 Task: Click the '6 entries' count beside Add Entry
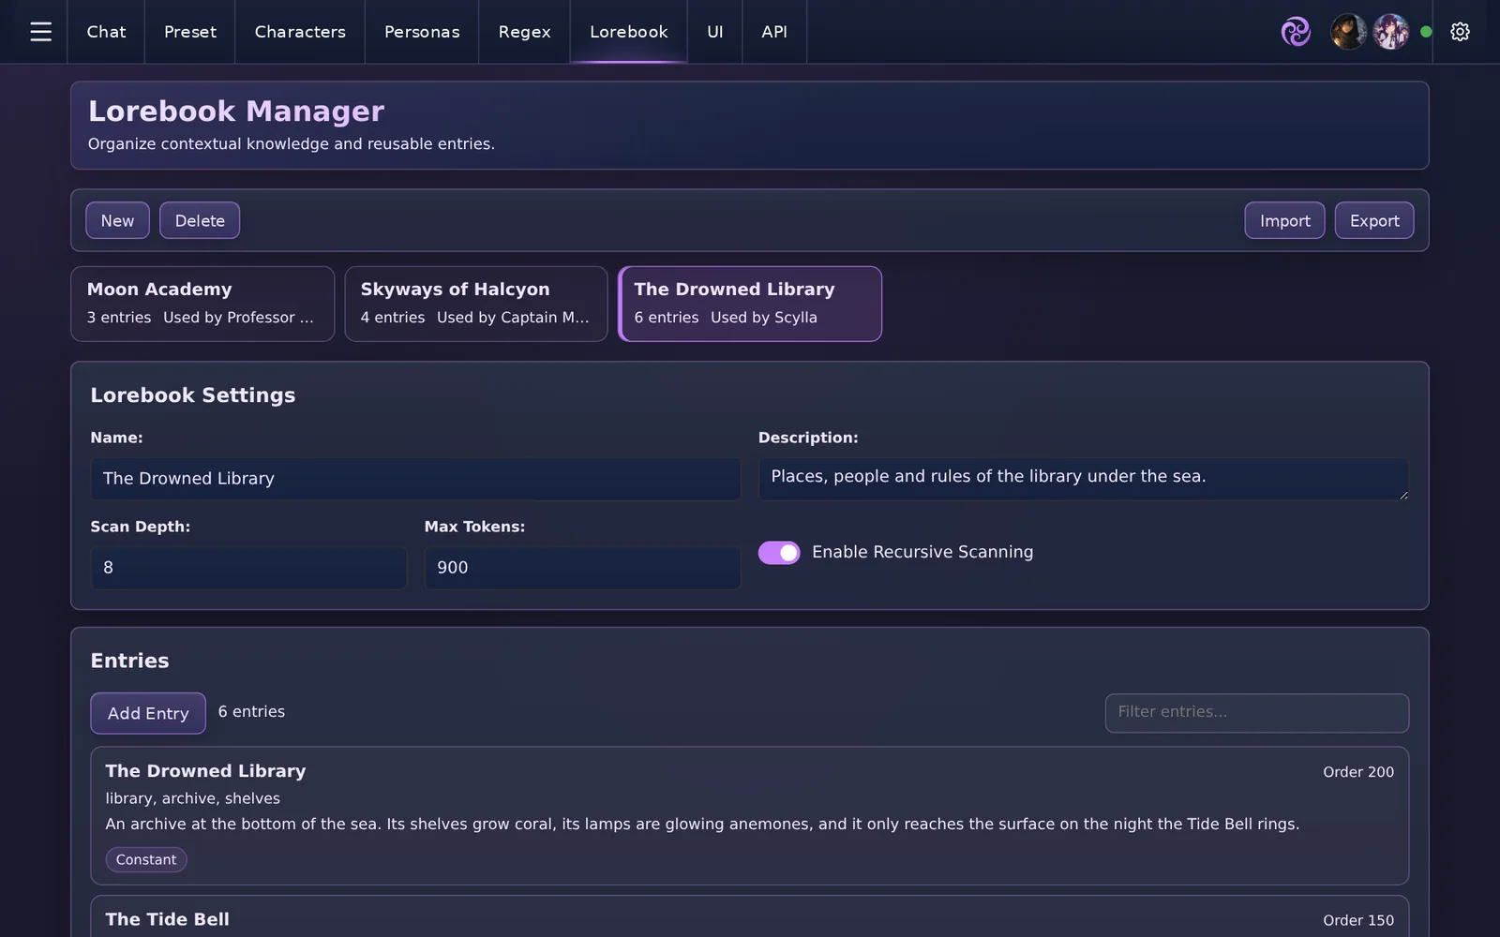[251, 712]
